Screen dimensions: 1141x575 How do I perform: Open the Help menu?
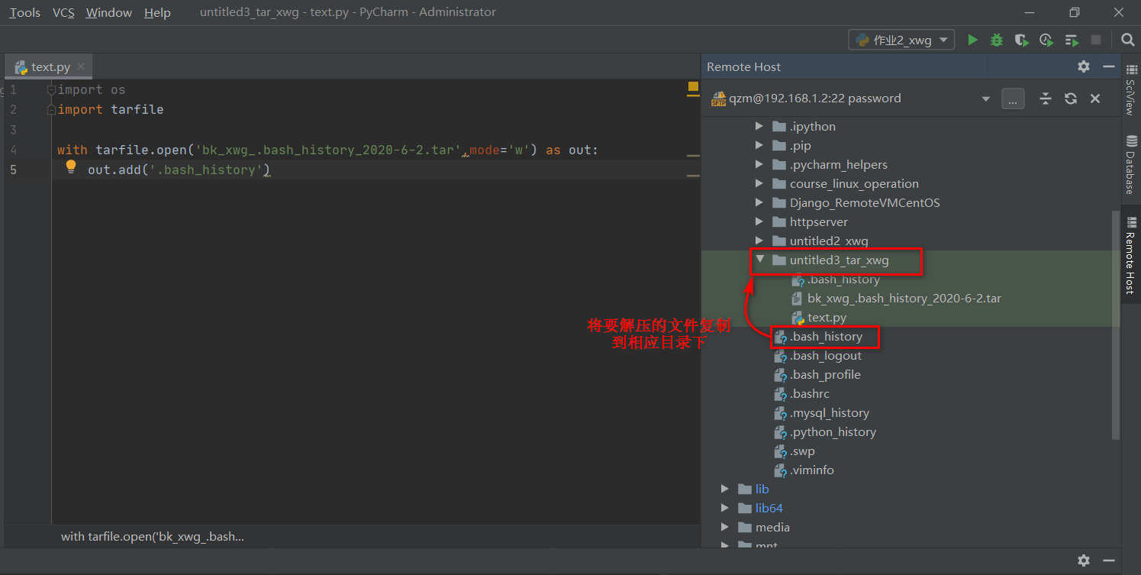157,12
